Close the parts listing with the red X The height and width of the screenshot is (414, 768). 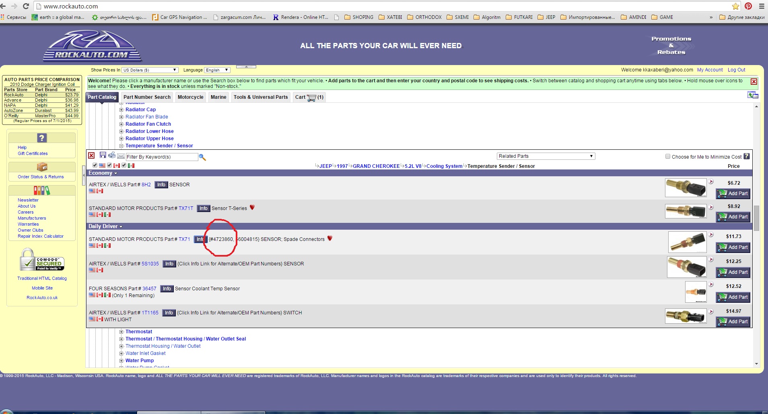(91, 156)
